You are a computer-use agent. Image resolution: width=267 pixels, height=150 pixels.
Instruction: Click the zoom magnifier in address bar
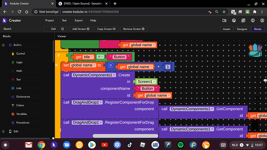217,12
